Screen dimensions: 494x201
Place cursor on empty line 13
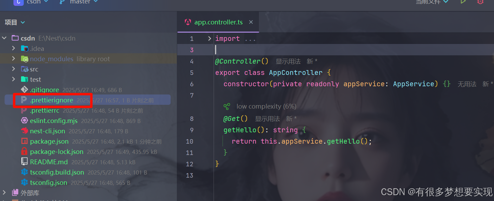354,176
